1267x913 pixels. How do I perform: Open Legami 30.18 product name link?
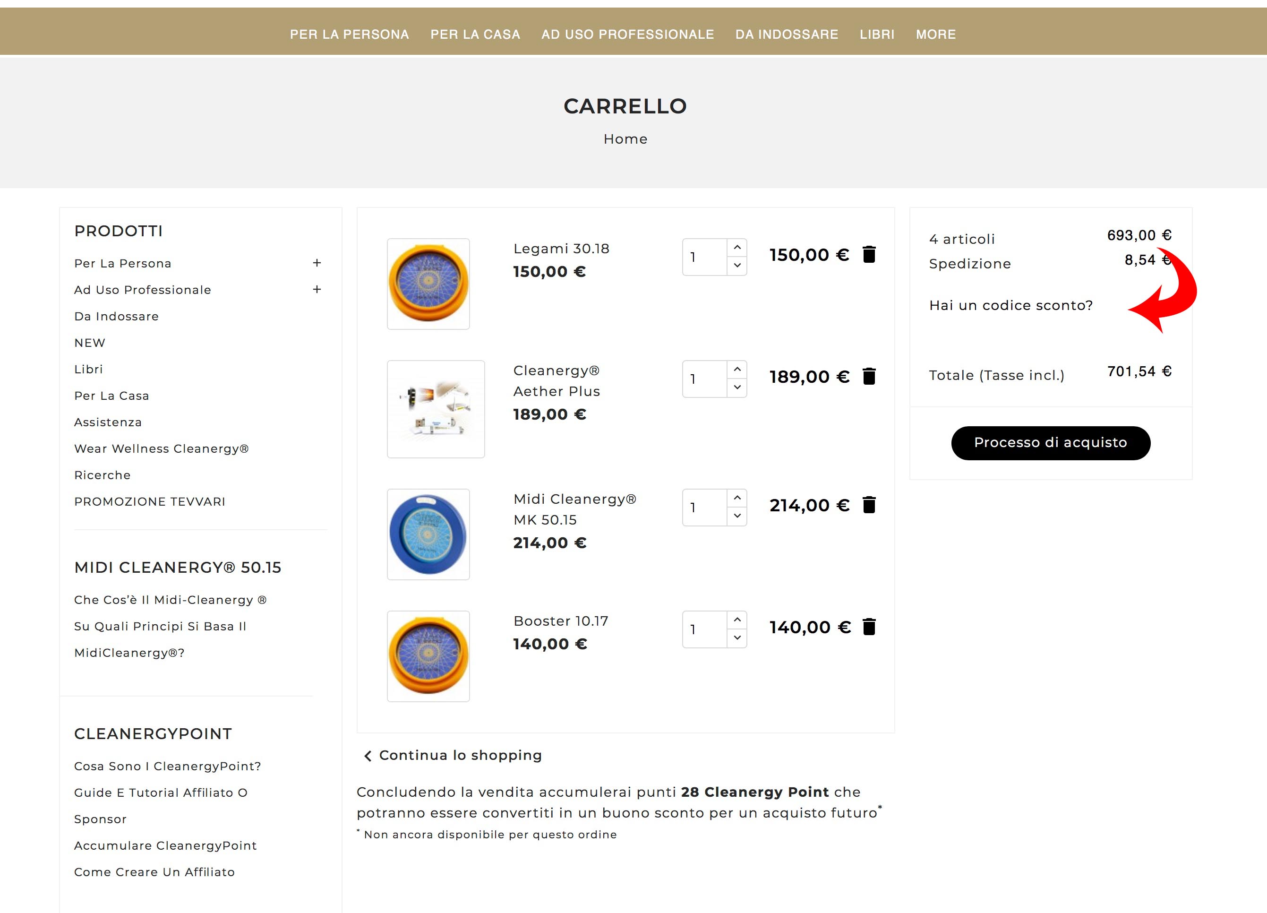pos(561,249)
